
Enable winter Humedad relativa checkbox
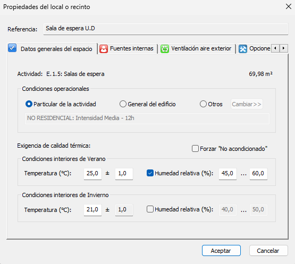150,209
